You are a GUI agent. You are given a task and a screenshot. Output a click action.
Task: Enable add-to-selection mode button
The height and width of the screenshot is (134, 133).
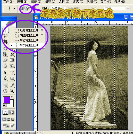[x=26, y=9]
